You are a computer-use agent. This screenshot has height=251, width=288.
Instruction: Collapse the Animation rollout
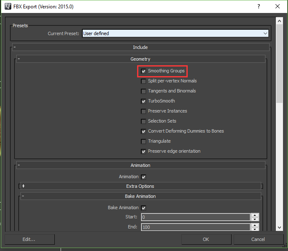(x=141, y=165)
